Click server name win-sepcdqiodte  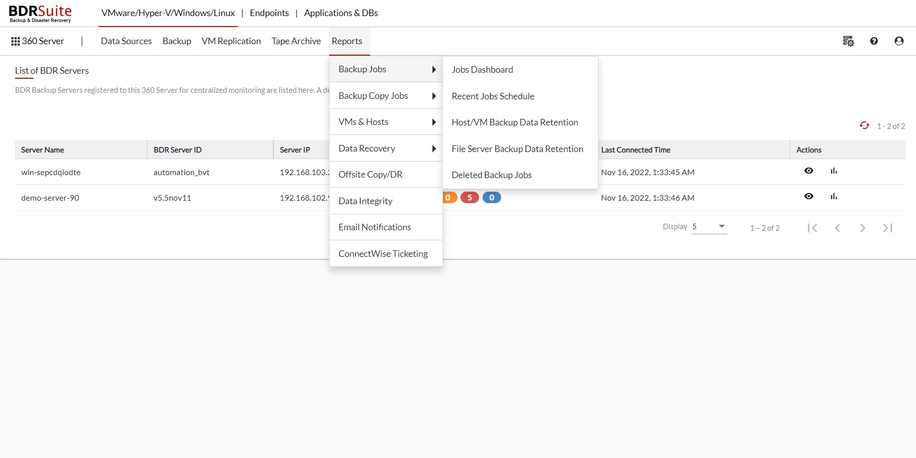coord(51,173)
